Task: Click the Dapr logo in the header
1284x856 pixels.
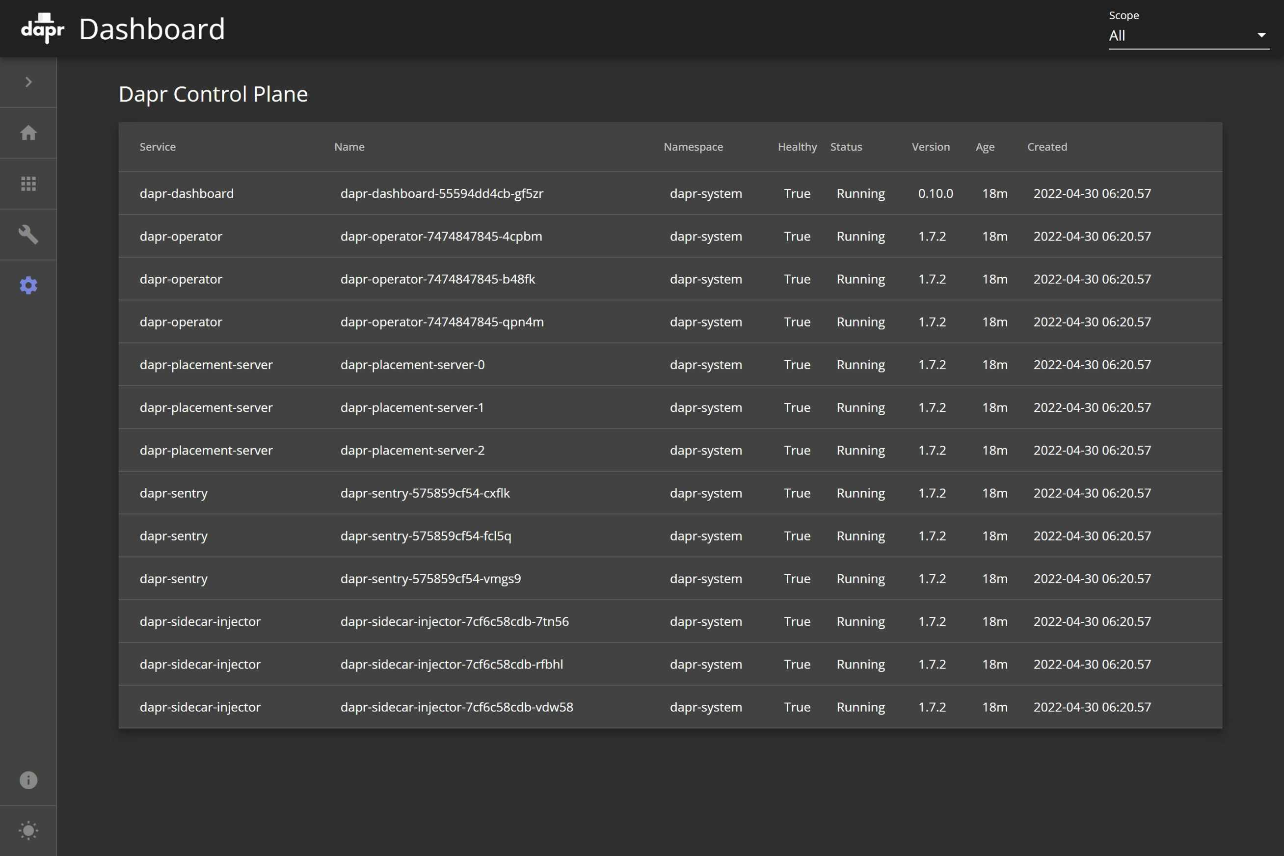Action: point(43,28)
